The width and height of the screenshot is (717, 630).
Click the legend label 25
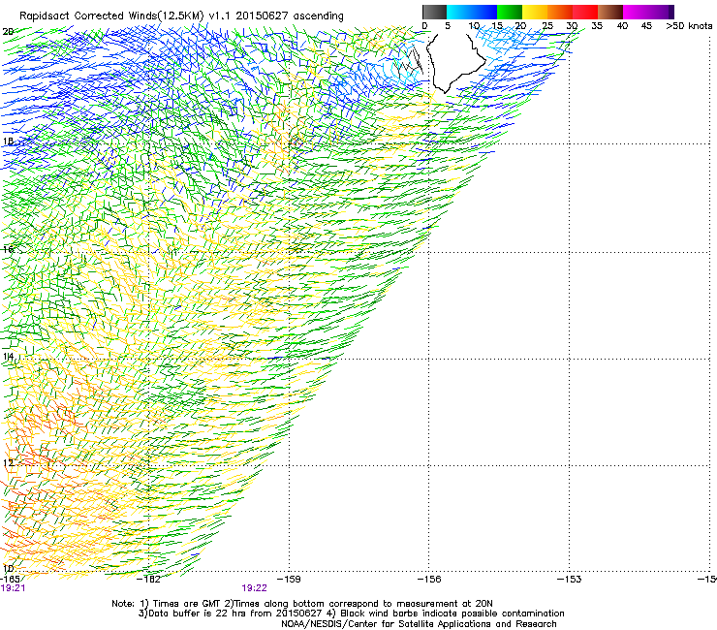(547, 26)
